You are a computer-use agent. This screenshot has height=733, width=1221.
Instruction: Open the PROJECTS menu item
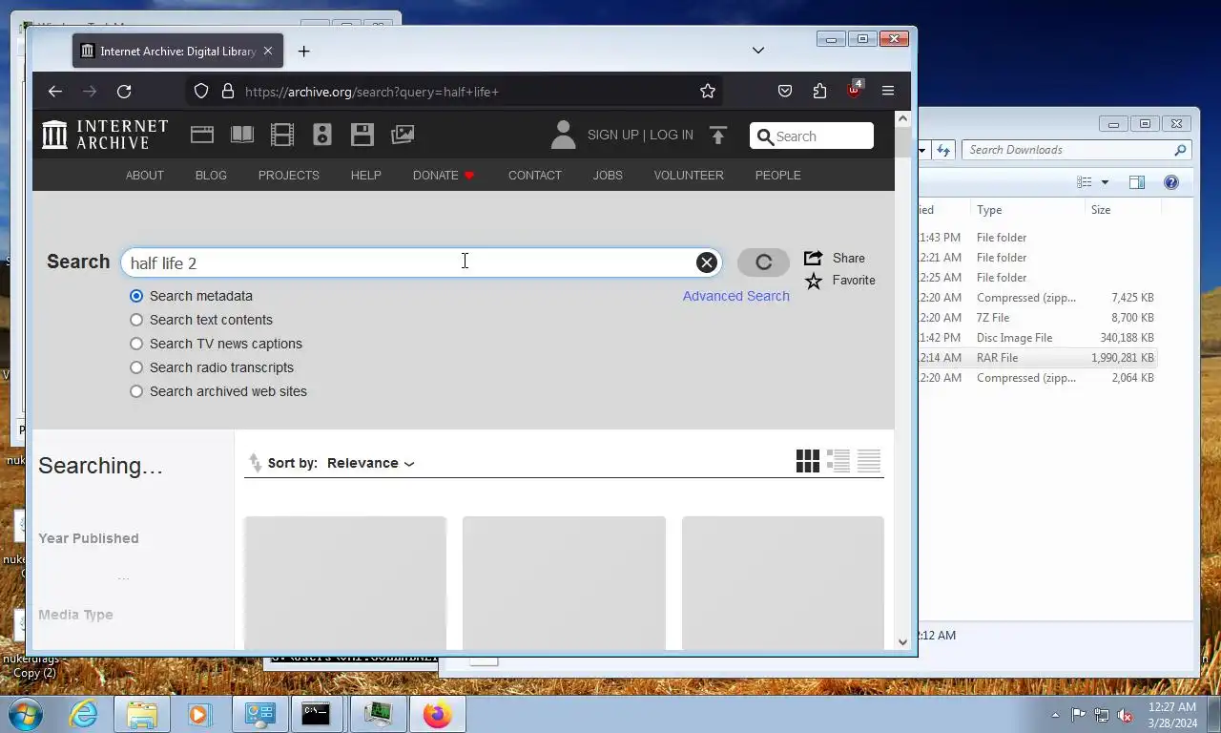tap(288, 176)
